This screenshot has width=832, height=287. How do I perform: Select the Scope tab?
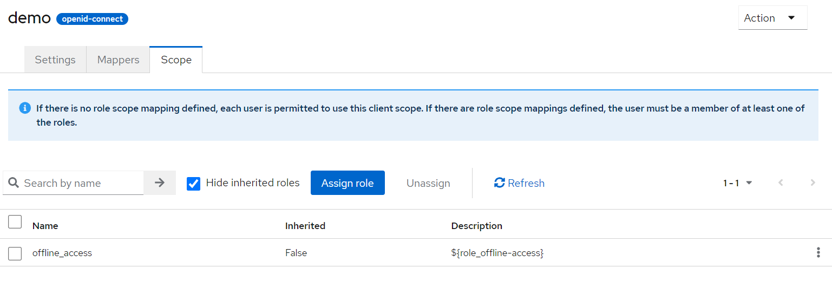tap(176, 60)
